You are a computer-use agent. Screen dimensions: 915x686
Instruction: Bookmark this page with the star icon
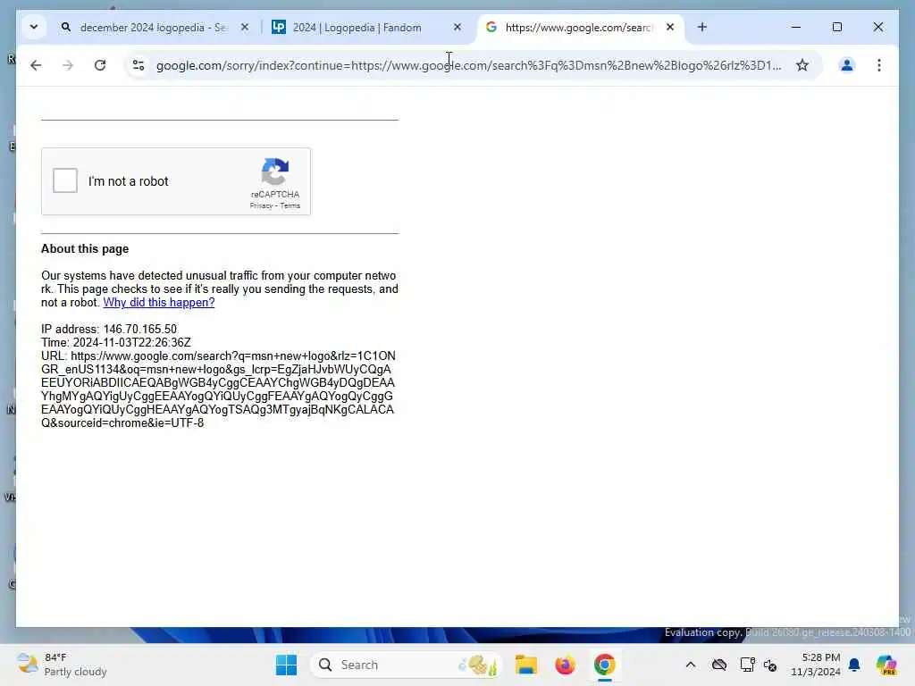[x=802, y=65]
